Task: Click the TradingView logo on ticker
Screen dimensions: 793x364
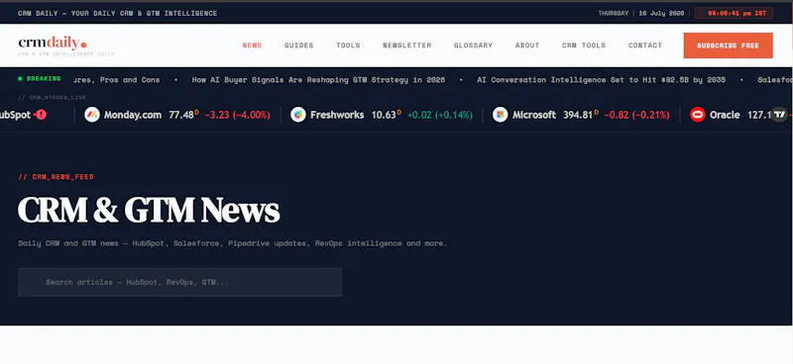Action: (779, 115)
